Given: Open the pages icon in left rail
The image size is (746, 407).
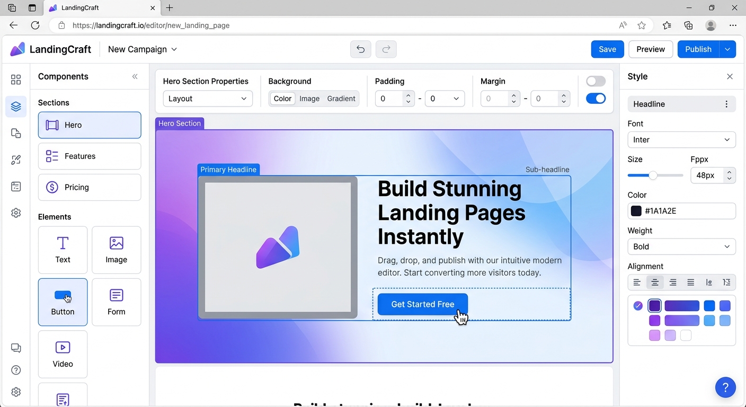Looking at the screenshot, I should (16, 133).
